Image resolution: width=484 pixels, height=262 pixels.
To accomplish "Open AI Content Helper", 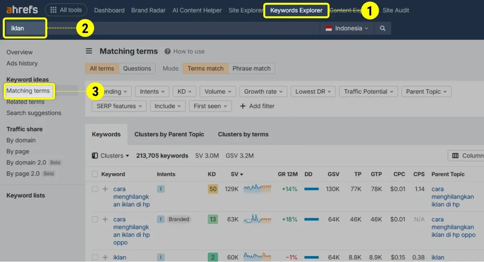I will point(197,10).
